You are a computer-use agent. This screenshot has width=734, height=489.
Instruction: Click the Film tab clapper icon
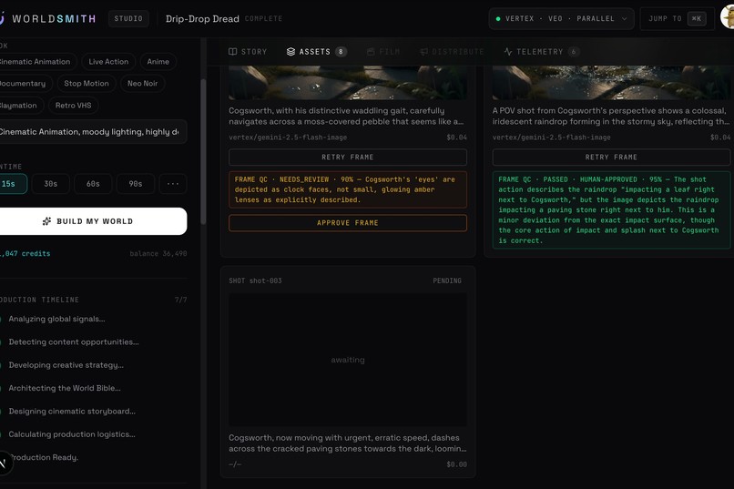(371, 52)
